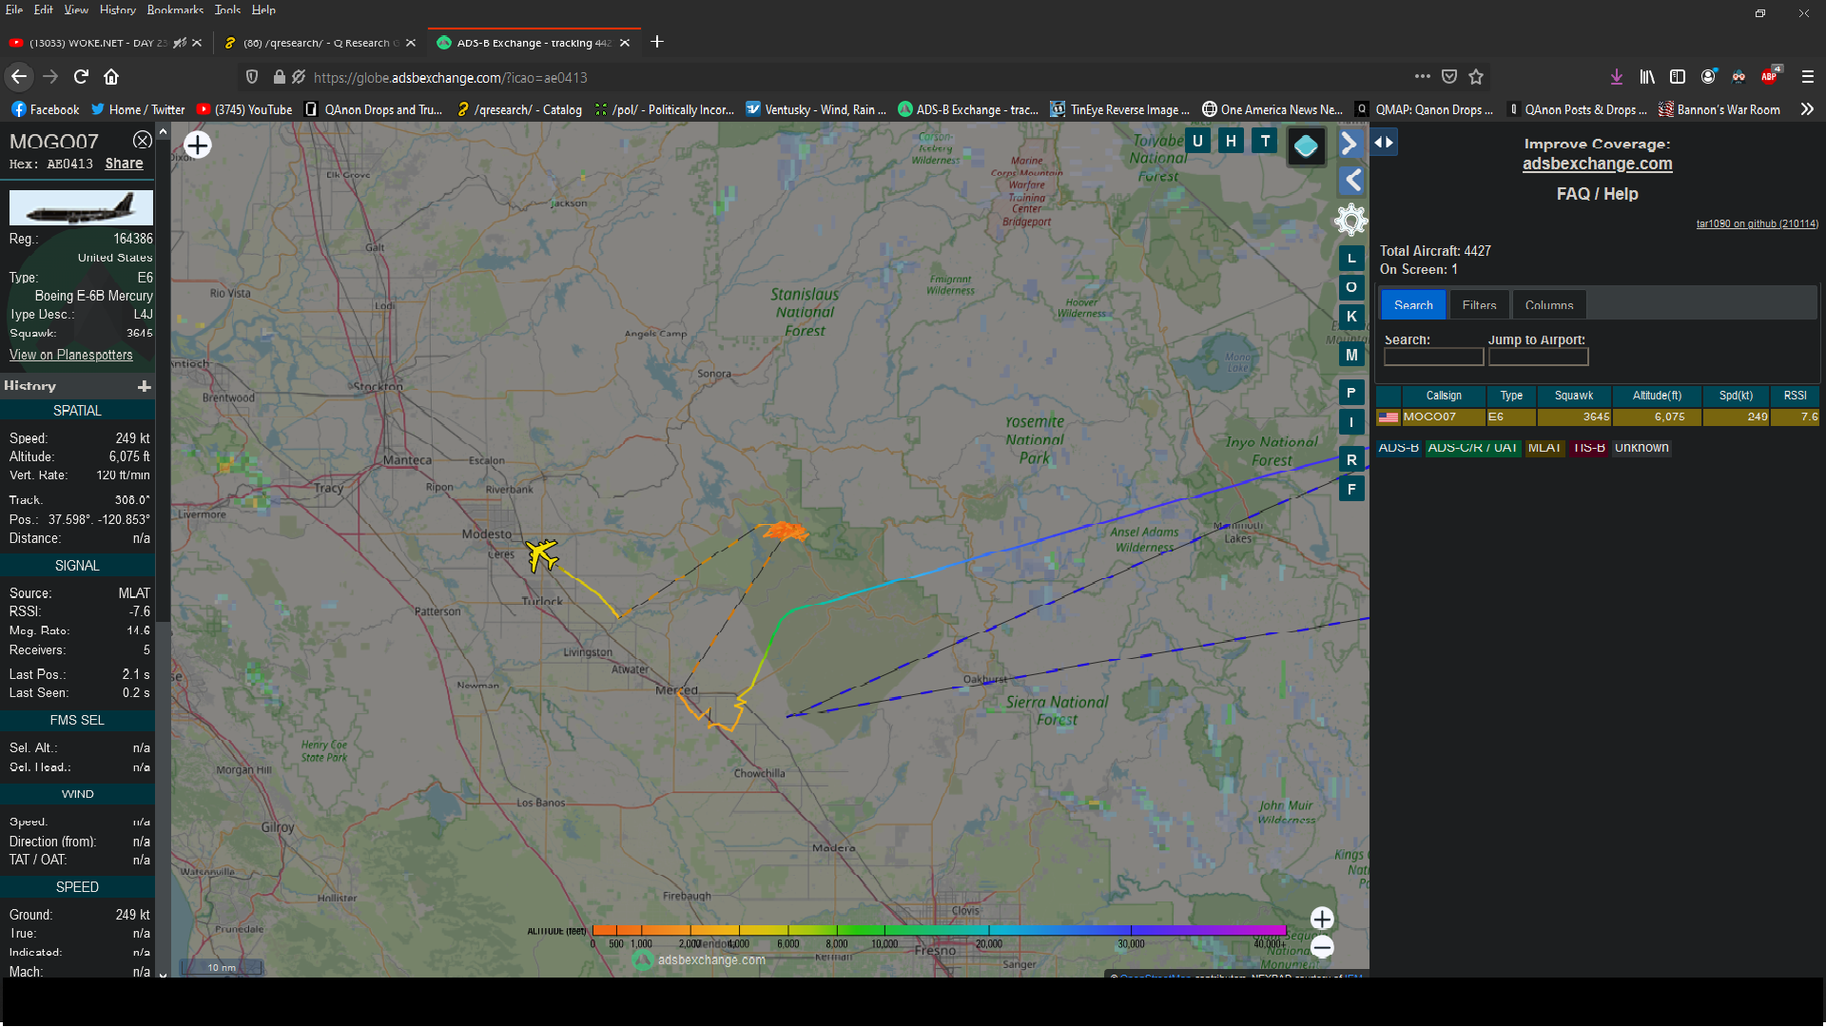Viewport: 1826px width, 1027px height.
Task: Click the yellow aircraft marker on map
Action: 542,554
